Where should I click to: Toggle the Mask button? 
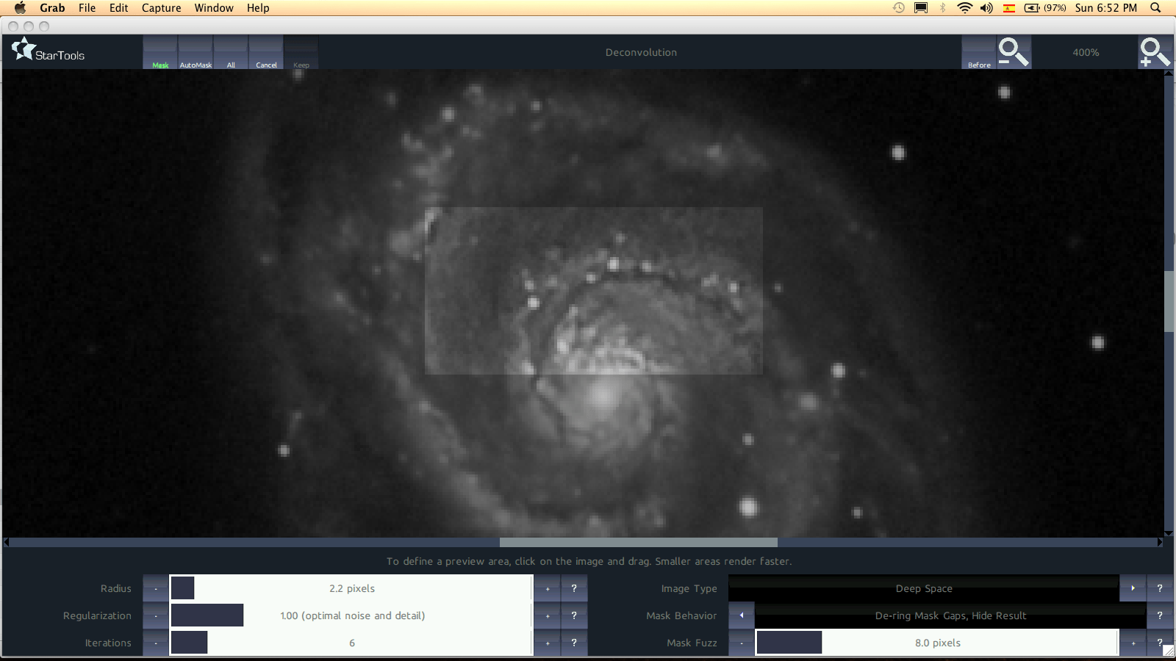coord(160,53)
